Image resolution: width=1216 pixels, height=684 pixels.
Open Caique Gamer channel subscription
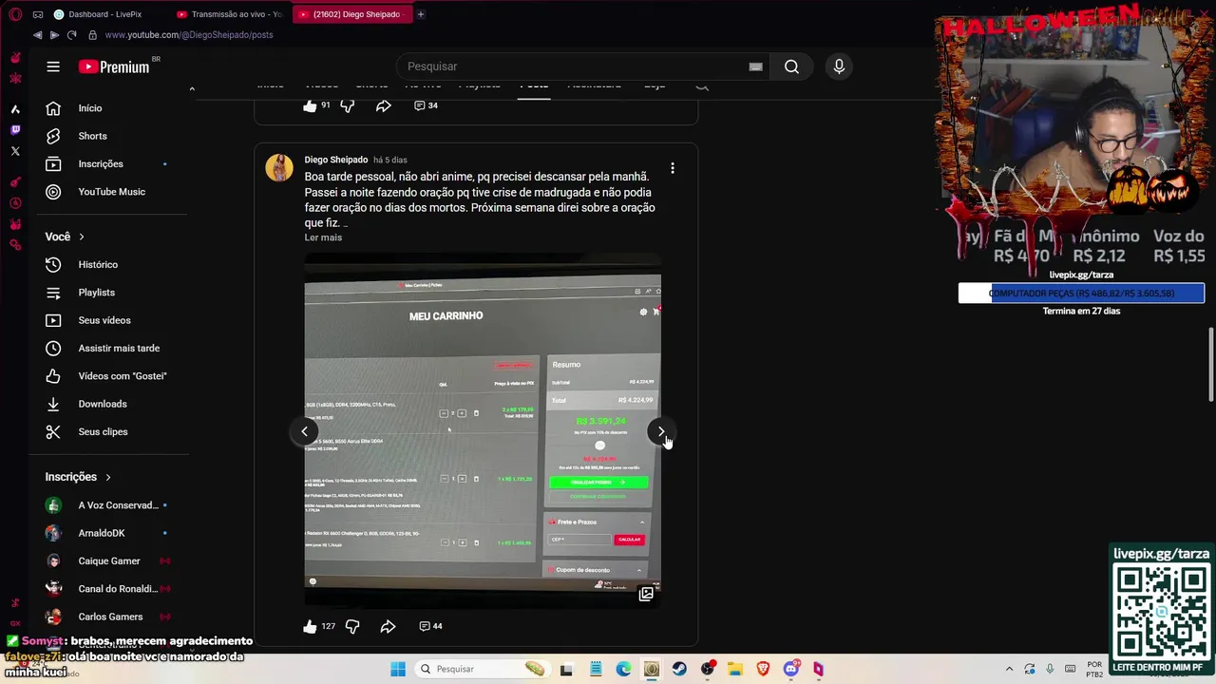point(109,560)
